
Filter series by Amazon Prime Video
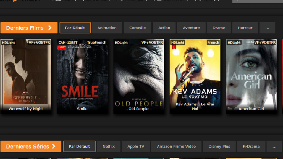pos(176,146)
